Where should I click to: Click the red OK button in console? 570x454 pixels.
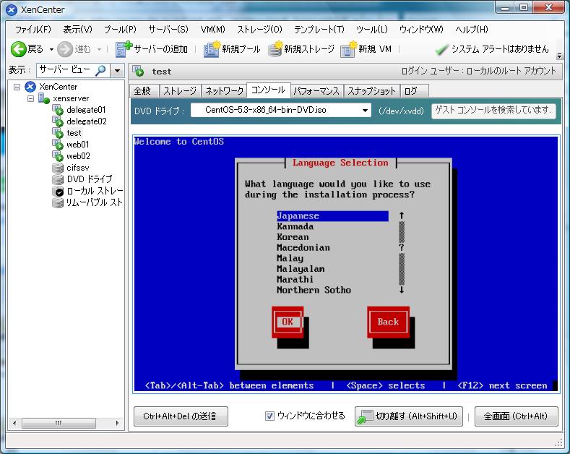pos(288,322)
